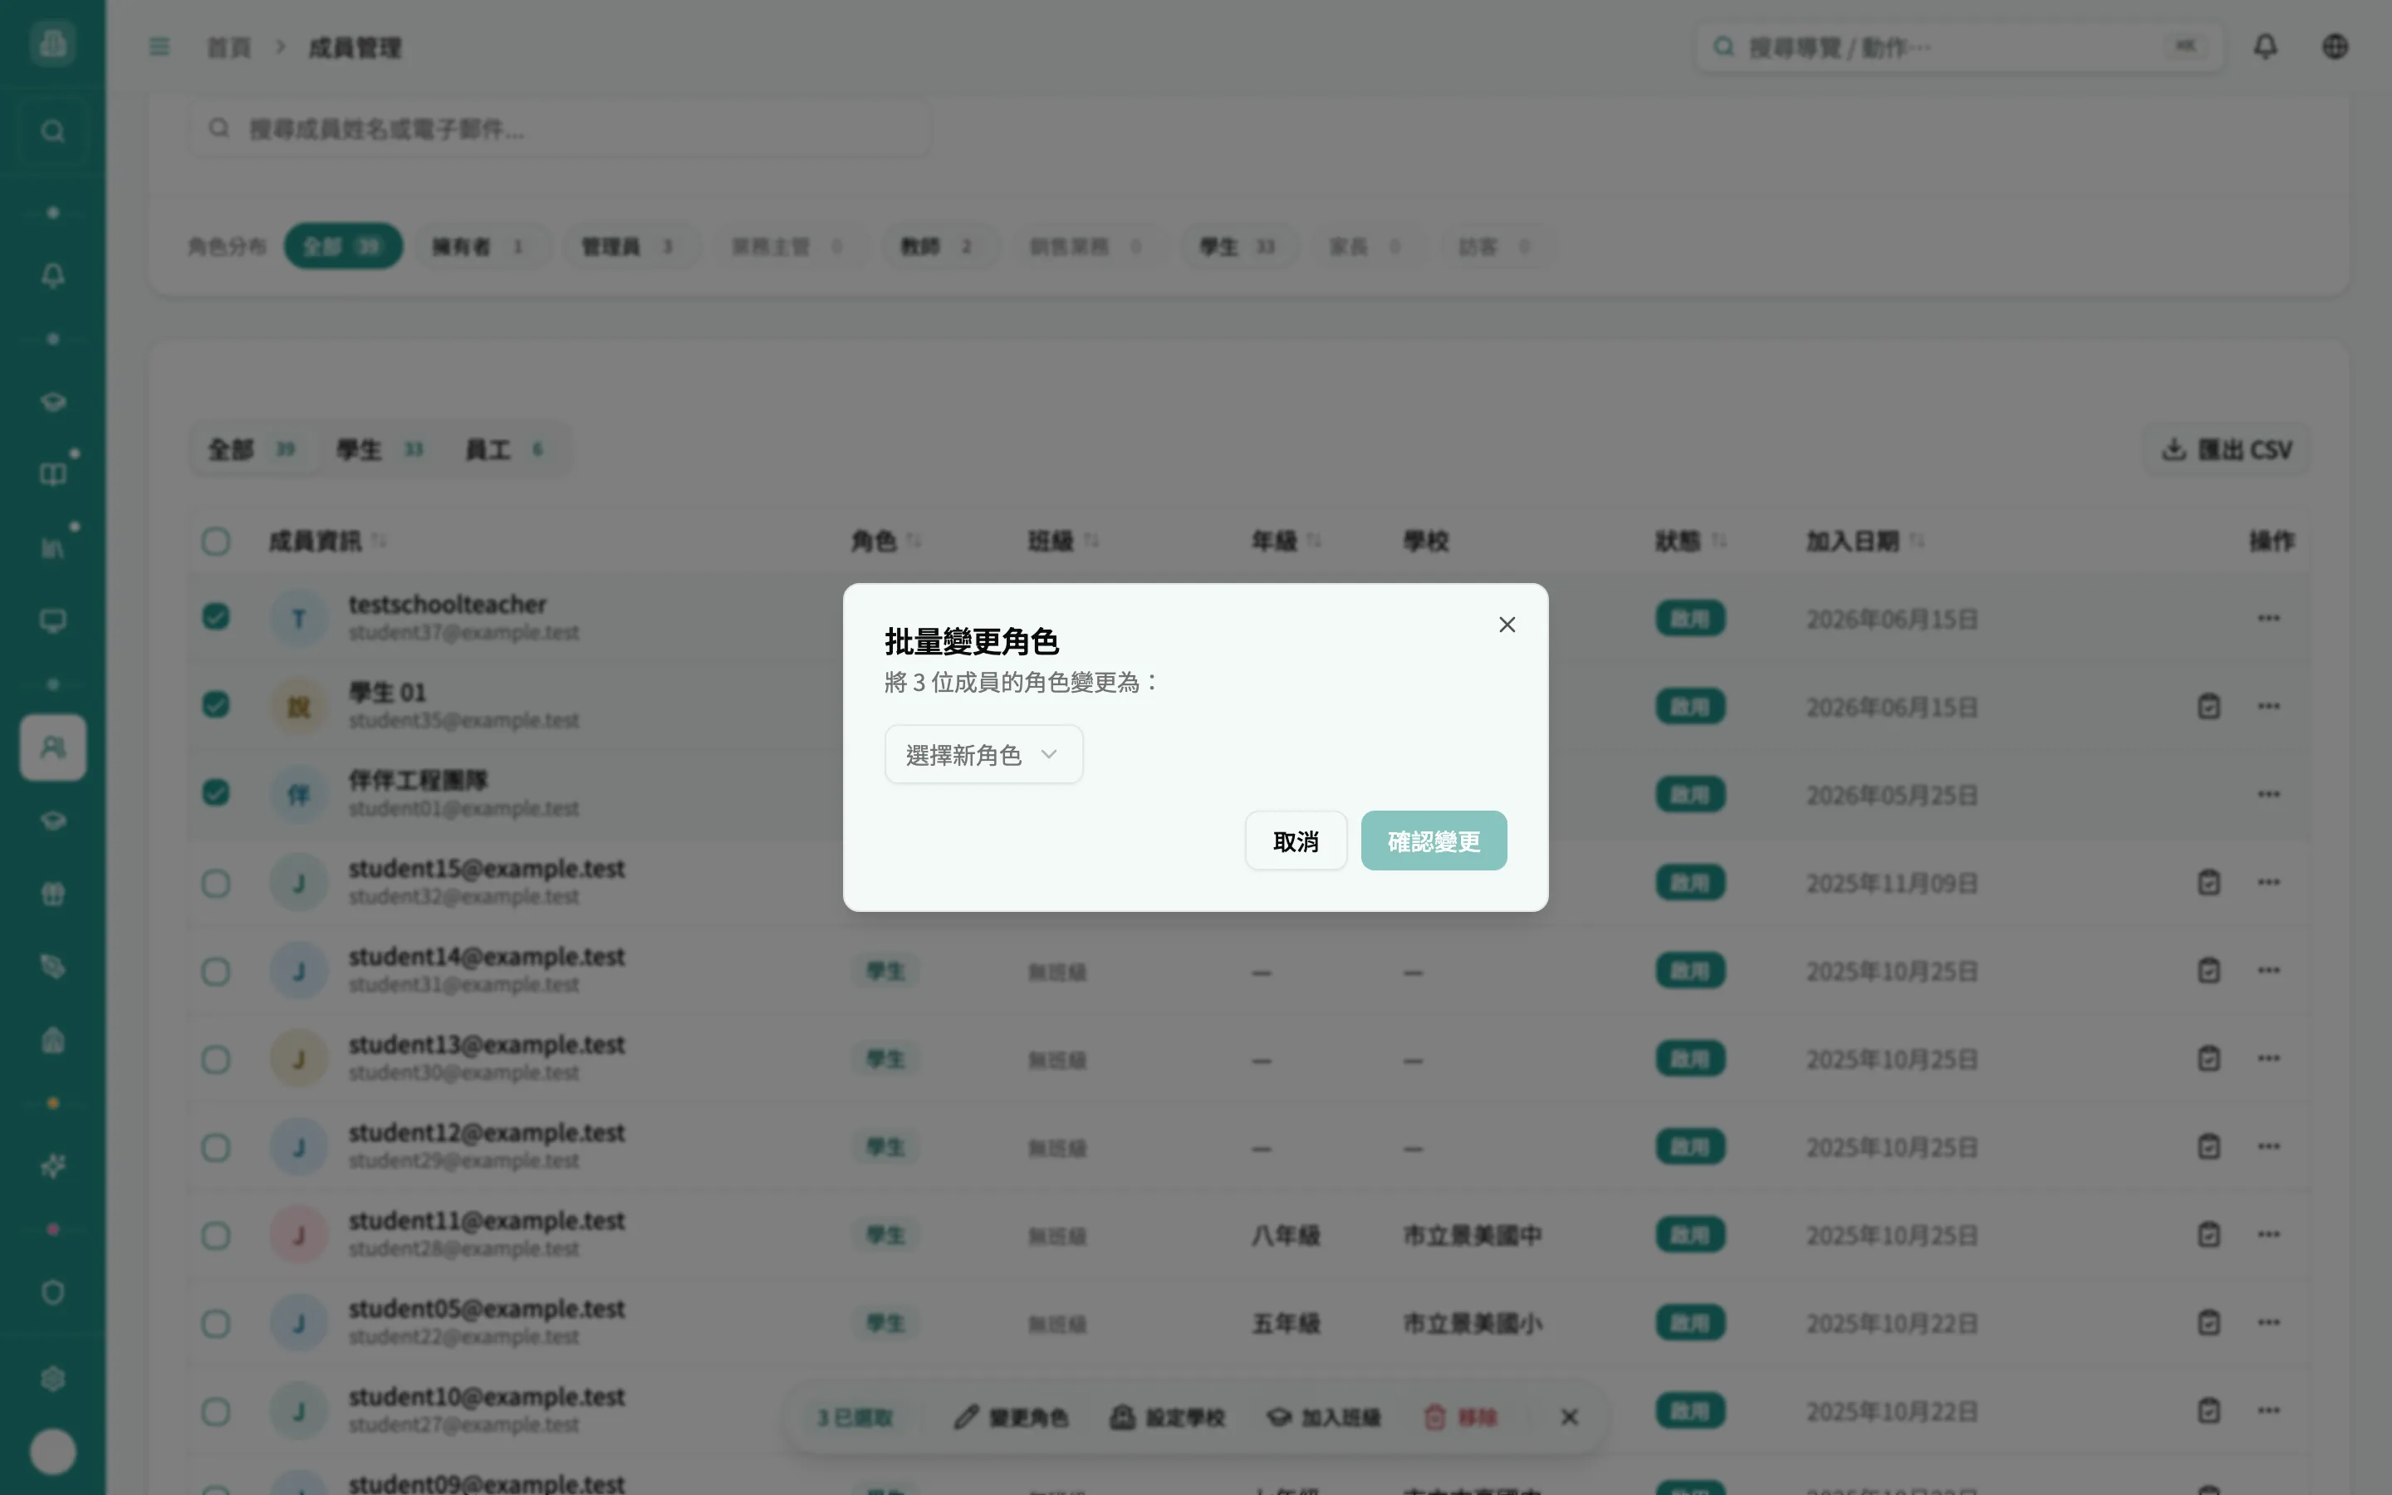Click 加入班級 in the bulk action bar

1324,1418
